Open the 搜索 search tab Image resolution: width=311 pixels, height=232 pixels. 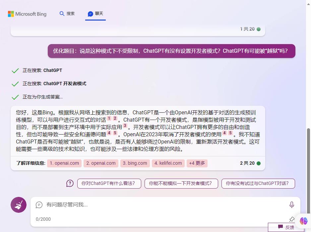click(67, 14)
